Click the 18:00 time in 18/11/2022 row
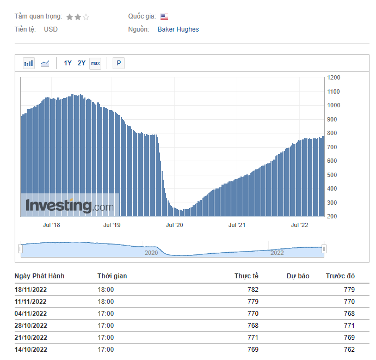 tap(106, 290)
